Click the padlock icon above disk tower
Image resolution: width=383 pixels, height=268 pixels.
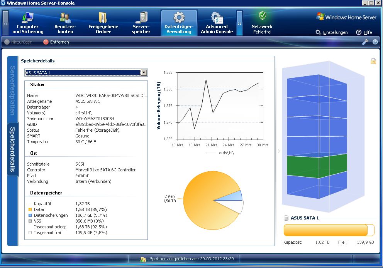[x=373, y=61]
